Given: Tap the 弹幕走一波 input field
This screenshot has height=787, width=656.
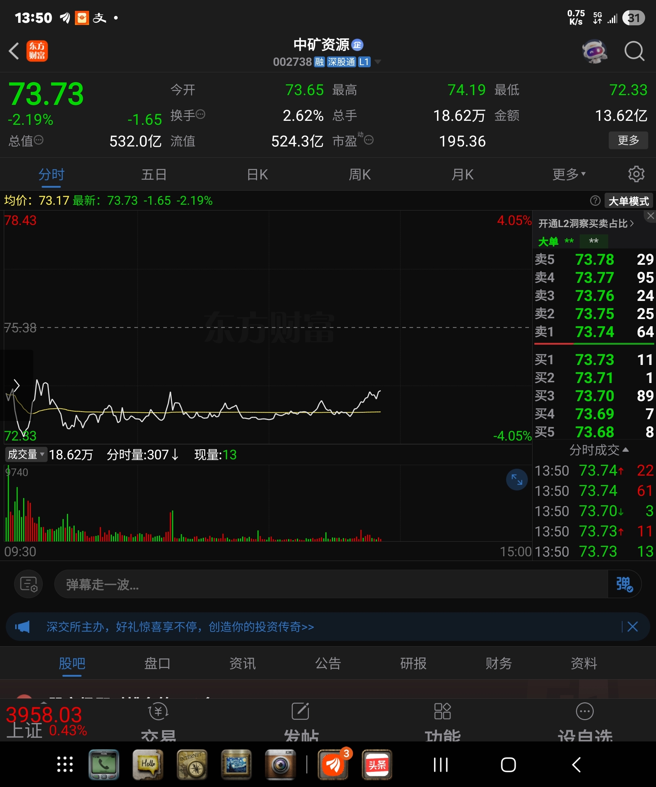Looking at the screenshot, I should pos(331,584).
